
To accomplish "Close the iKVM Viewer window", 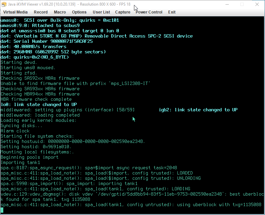I will pyautogui.click(x=257, y=4).
